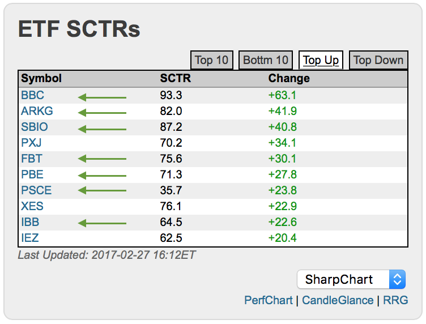Click the PSCE ticker link
The width and height of the screenshot is (426, 324).
coord(36,190)
